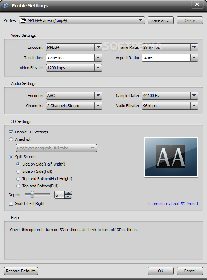Expand the Video Bitrate 1200 kbps dropdown
Screen dimensions: 207x280
[98, 68]
